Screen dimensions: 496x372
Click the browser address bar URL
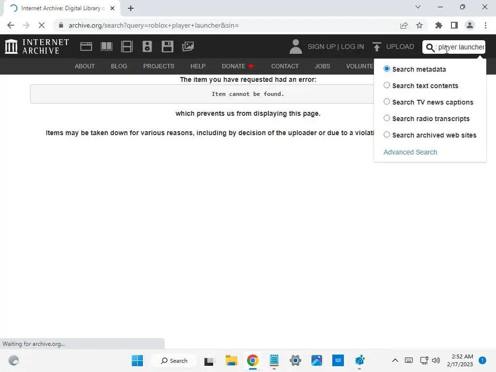click(x=154, y=25)
